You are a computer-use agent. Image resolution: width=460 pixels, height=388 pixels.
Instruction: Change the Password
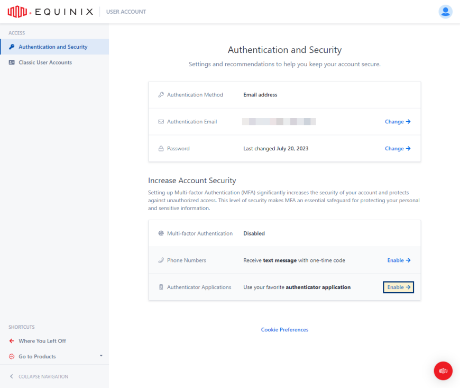point(398,148)
